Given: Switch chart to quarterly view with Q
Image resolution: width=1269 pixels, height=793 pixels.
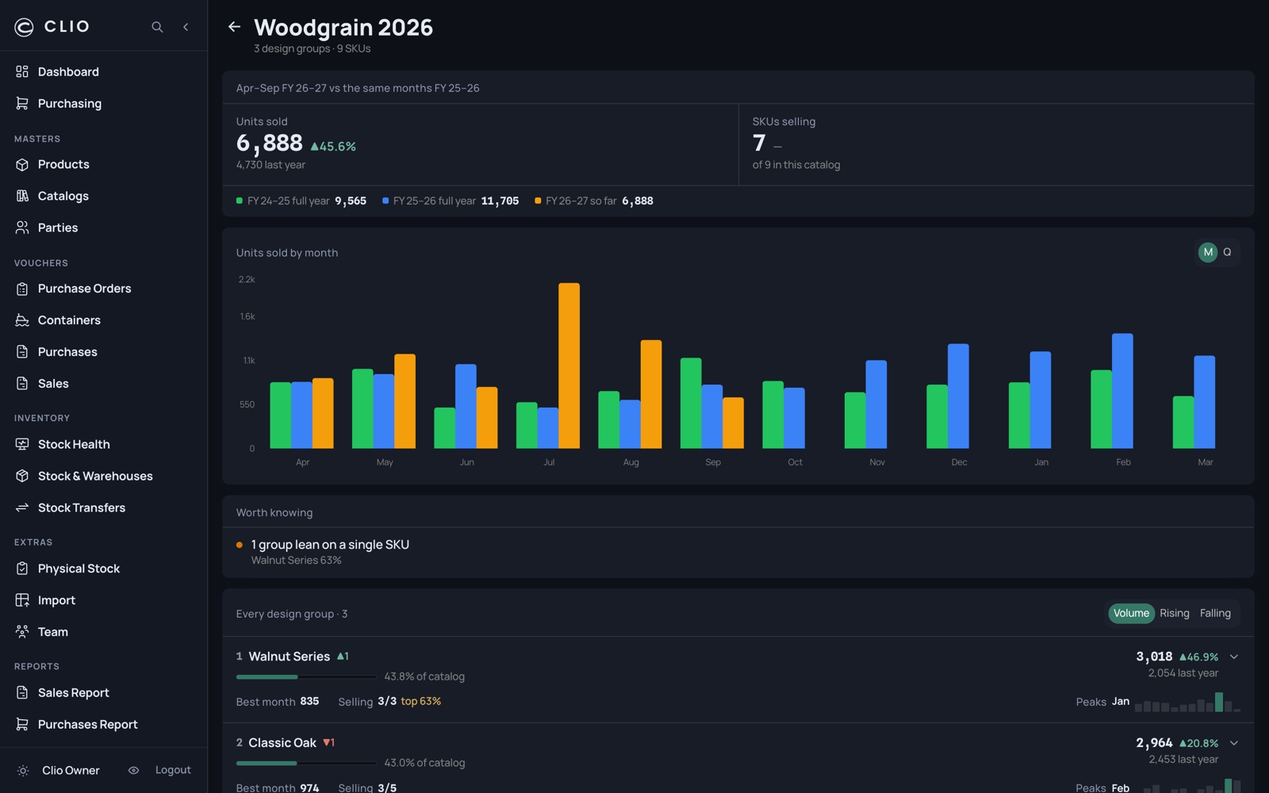Looking at the screenshot, I should [1227, 252].
